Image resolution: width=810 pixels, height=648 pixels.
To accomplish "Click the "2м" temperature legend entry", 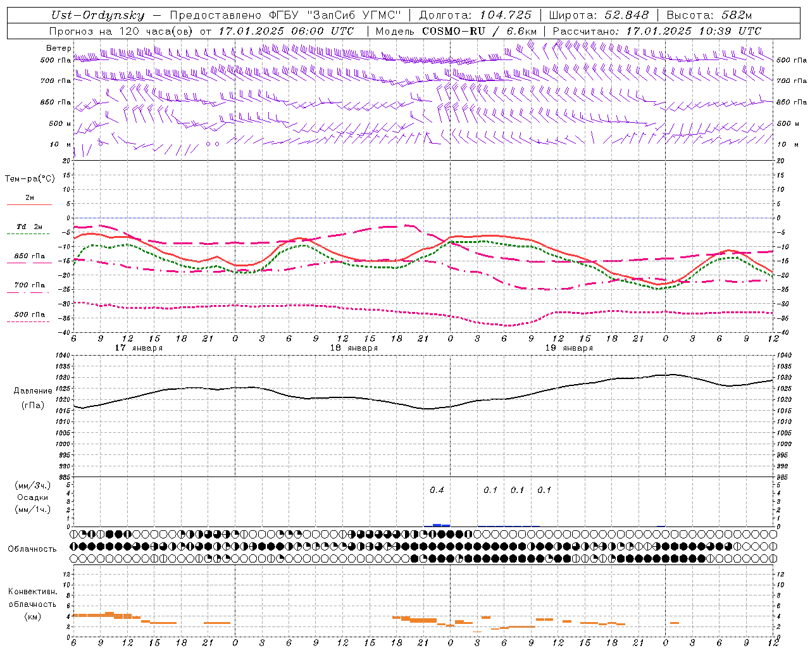I will click(30, 198).
